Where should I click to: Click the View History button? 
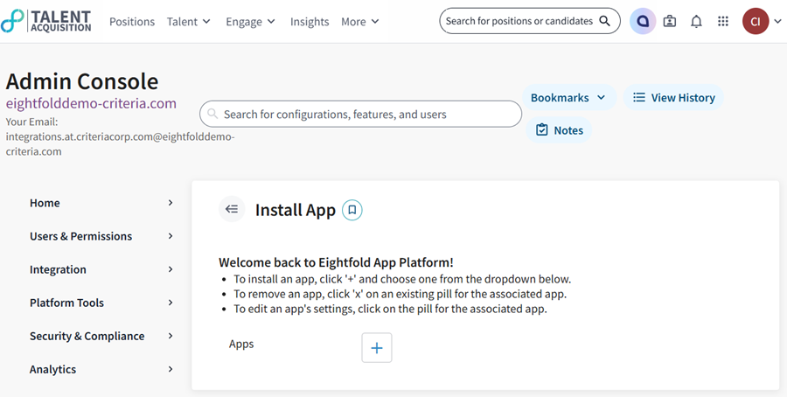click(x=673, y=98)
